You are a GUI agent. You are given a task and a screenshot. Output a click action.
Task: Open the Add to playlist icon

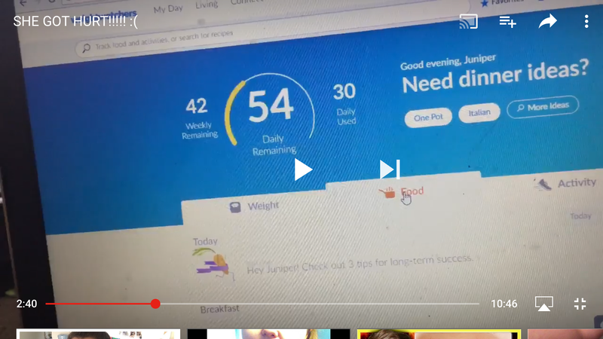507,22
